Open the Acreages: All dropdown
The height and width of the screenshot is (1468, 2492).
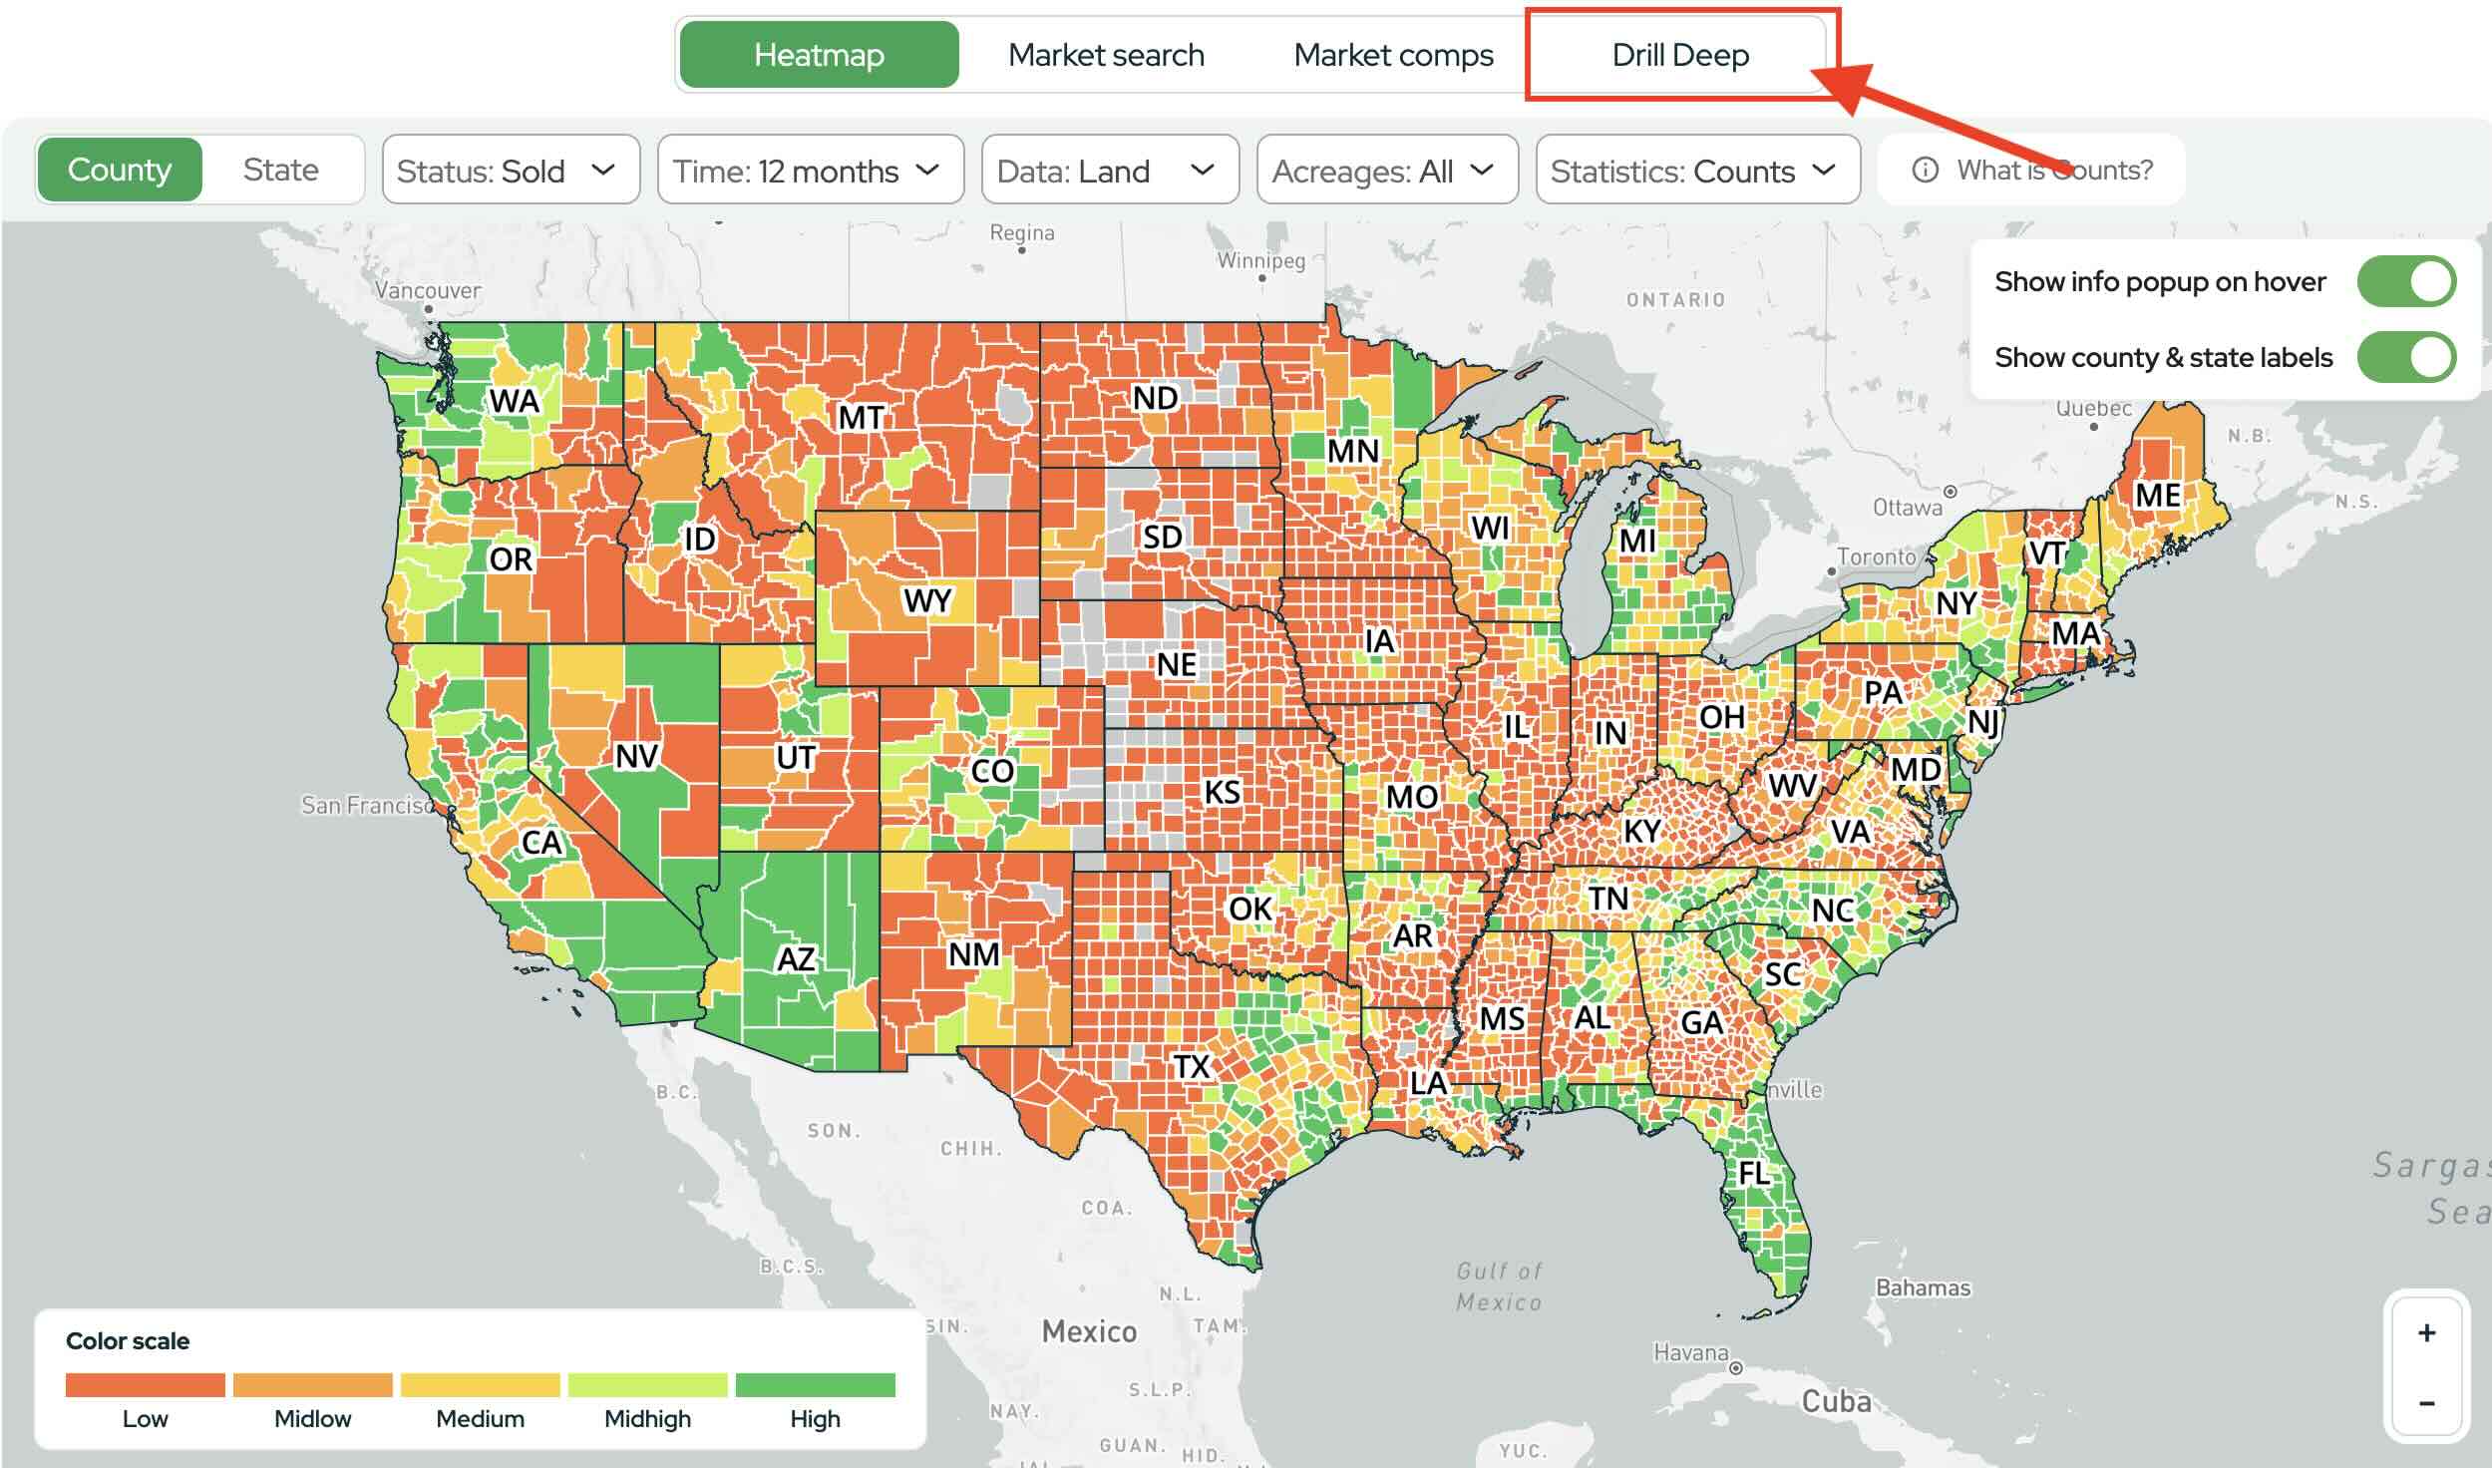pos(1386,171)
